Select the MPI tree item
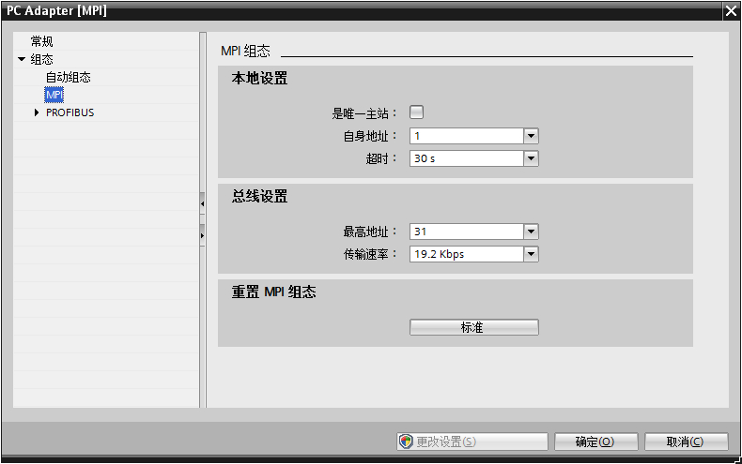Image resolution: width=742 pixels, height=464 pixels. pos(54,96)
